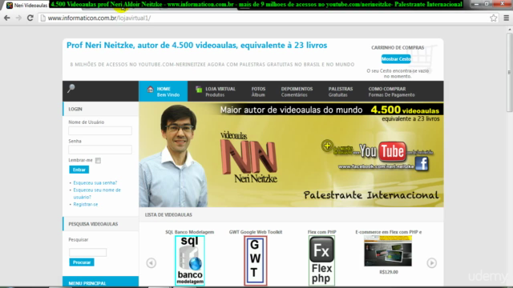Viewport: 513px width, 288px height.
Task: Click the SQL Banco Modelagem title
Action: tap(189, 232)
